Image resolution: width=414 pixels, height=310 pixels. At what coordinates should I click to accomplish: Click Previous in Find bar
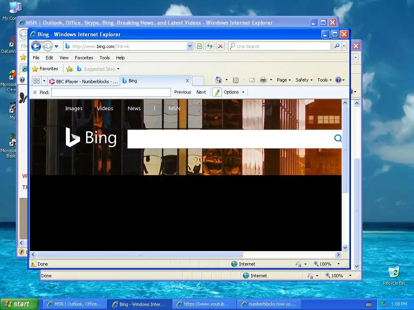(182, 92)
